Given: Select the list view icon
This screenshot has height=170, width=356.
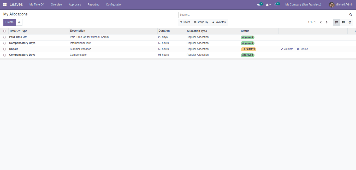Looking at the screenshot, I should pos(337,22).
